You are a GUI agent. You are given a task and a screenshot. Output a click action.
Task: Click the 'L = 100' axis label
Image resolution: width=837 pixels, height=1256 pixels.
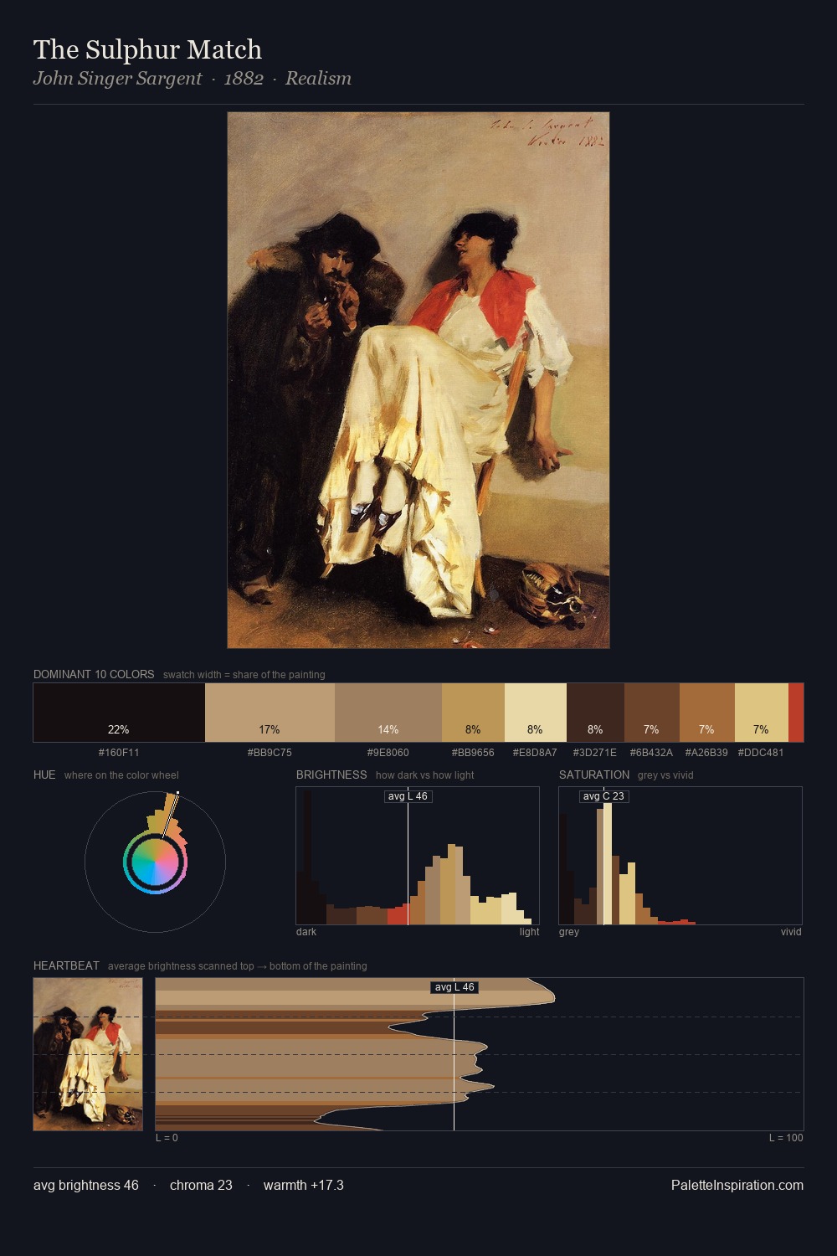click(786, 1138)
